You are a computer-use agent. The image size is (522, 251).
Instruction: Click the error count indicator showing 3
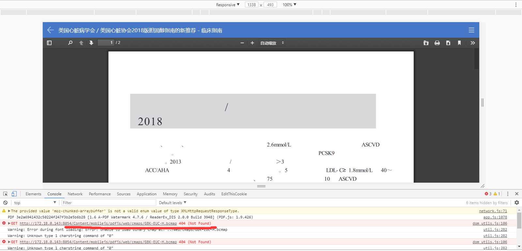tap(488, 194)
